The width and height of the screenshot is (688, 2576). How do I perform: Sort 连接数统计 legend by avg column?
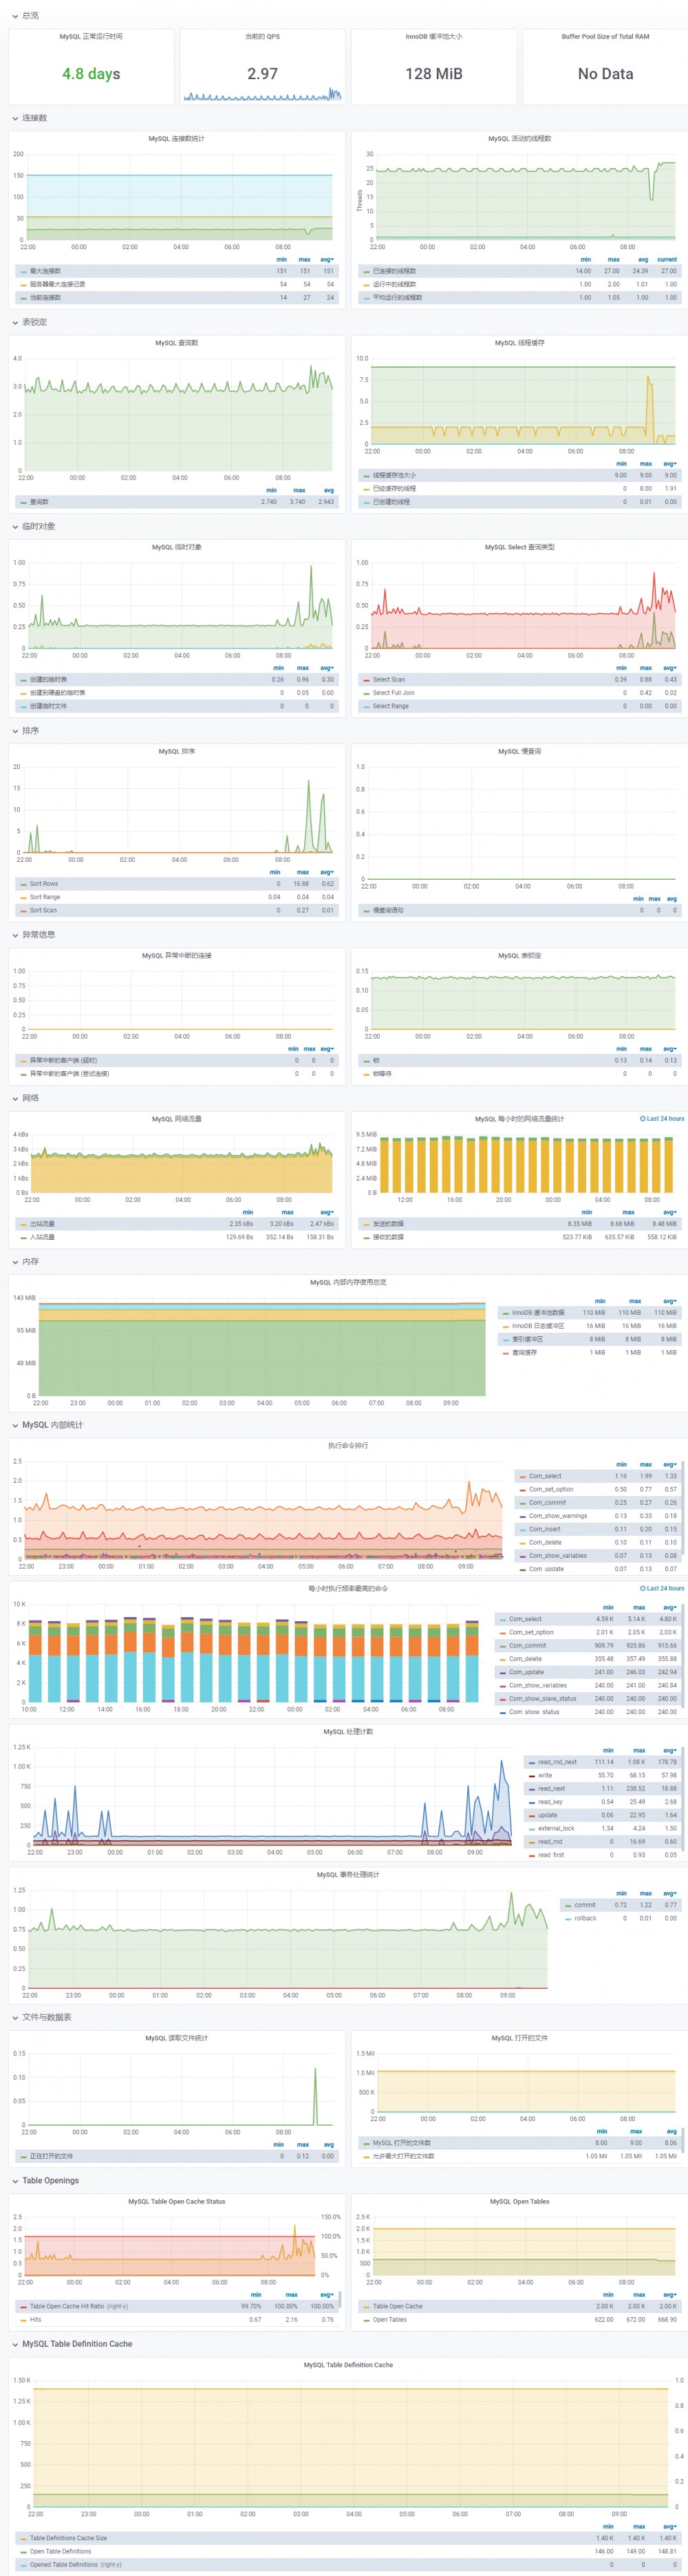pos(327,259)
